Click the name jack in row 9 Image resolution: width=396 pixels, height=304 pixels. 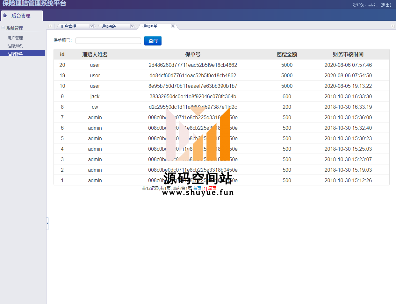point(95,96)
